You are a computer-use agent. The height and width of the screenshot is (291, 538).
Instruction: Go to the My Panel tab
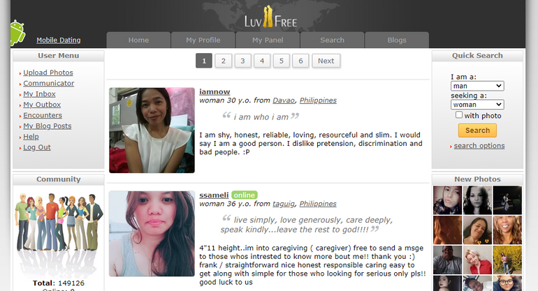[268, 40]
